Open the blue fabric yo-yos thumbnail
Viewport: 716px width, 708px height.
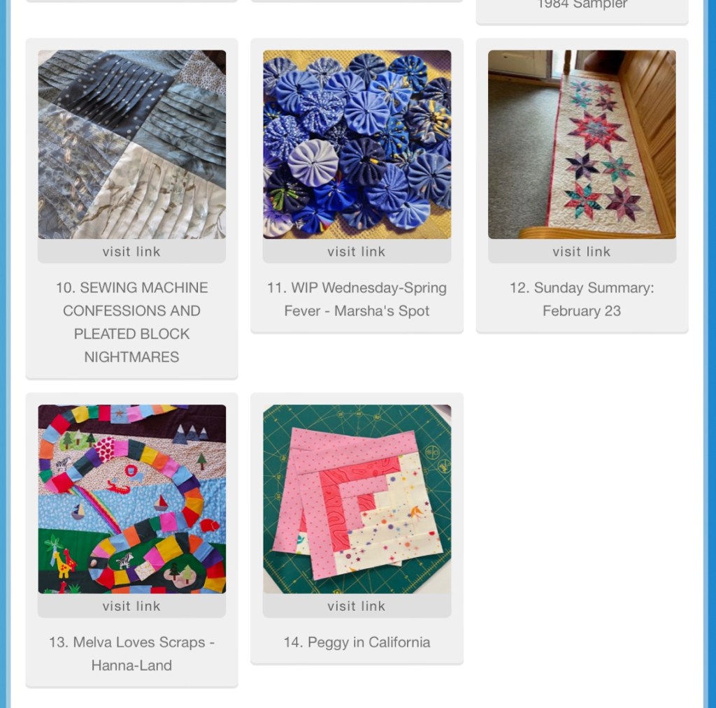357,144
